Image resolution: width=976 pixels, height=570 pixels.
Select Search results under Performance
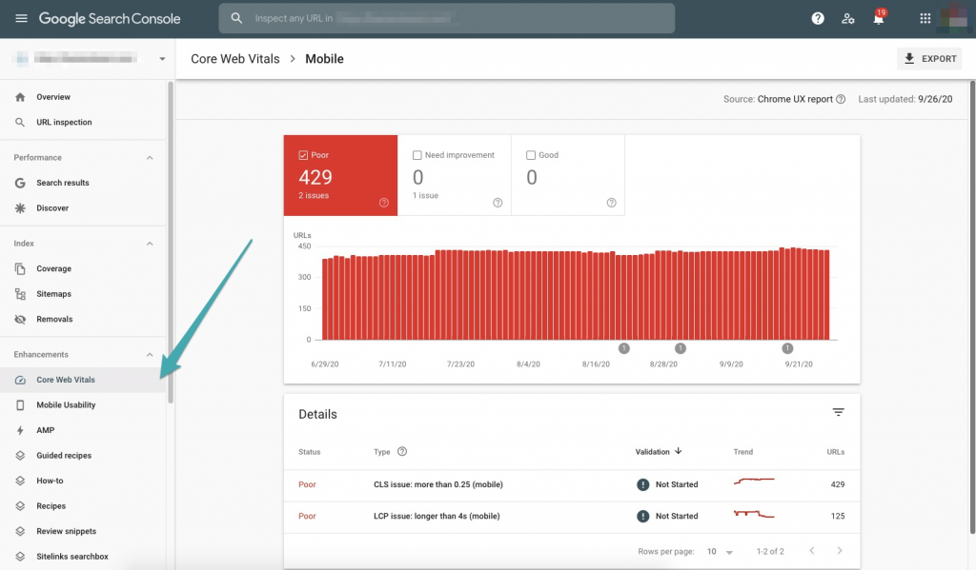click(63, 183)
